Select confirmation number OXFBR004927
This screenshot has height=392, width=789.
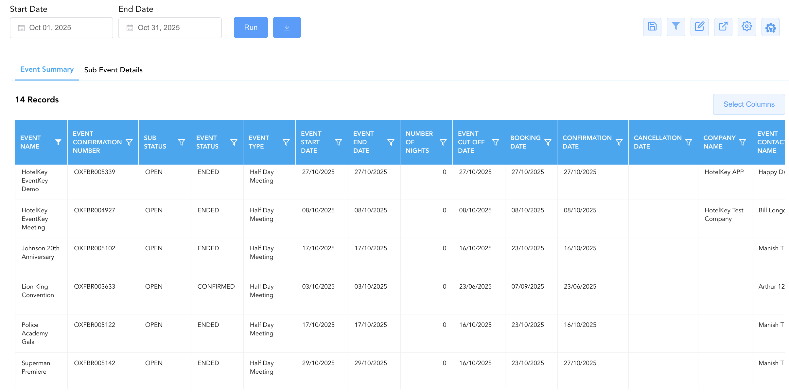point(95,210)
